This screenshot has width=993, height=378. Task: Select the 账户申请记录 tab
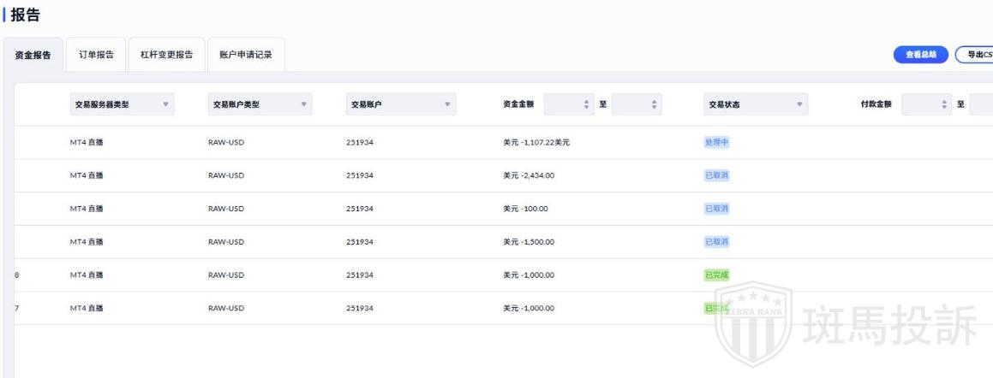[x=246, y=55]
